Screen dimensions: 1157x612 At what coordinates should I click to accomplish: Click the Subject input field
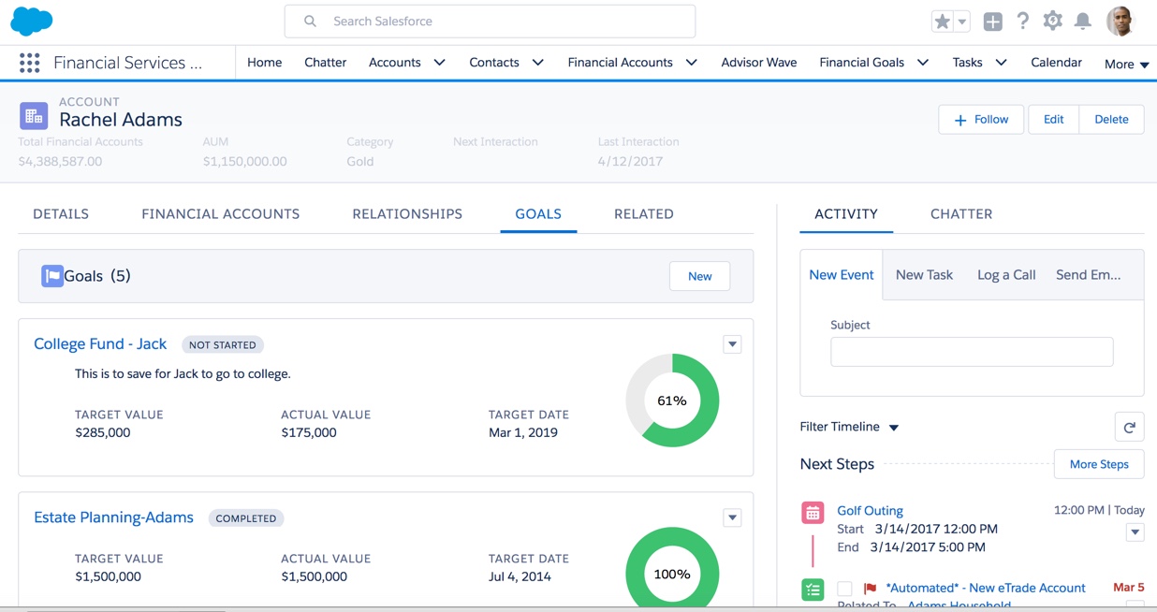coord(971,352)
